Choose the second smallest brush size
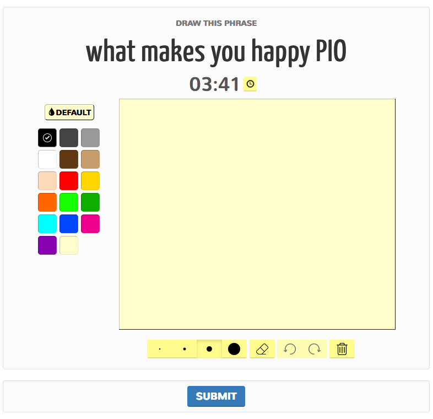The height and width of the screenshot is (419, 433). 185,349
